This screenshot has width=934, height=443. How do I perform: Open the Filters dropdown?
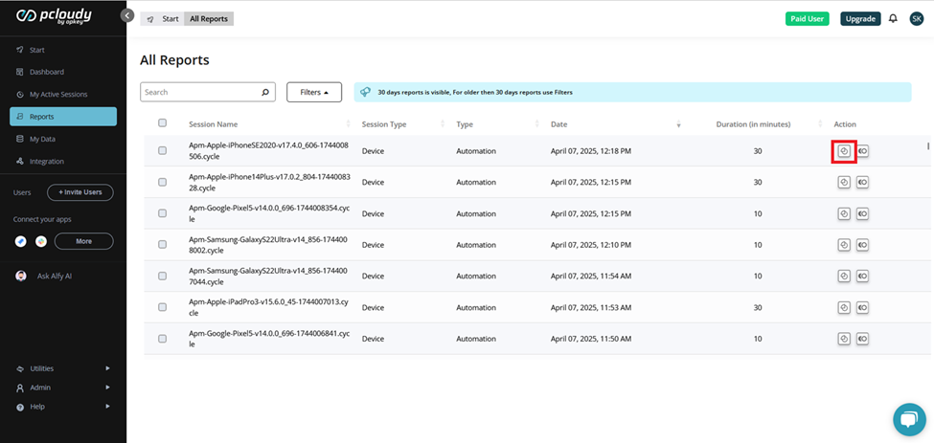pyautogui.click(x=313, y=93)
